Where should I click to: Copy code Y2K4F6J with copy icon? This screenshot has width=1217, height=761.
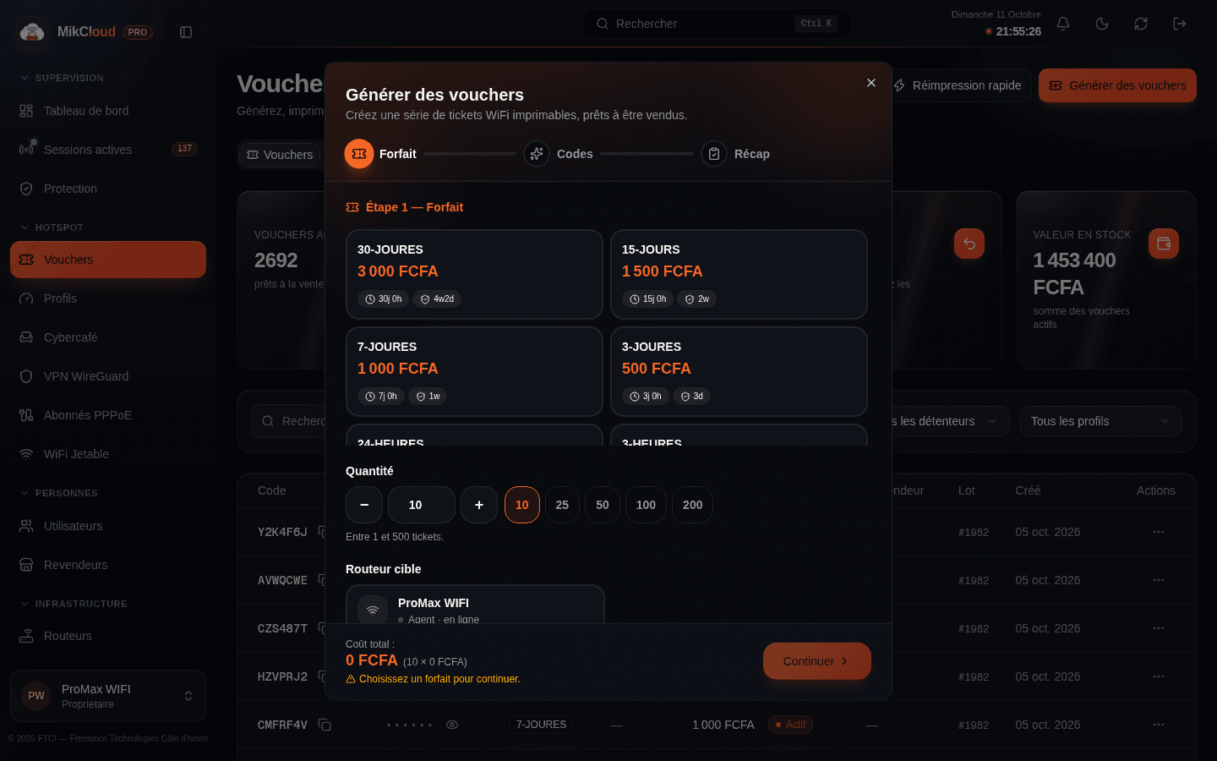click(x=322, y=532)
